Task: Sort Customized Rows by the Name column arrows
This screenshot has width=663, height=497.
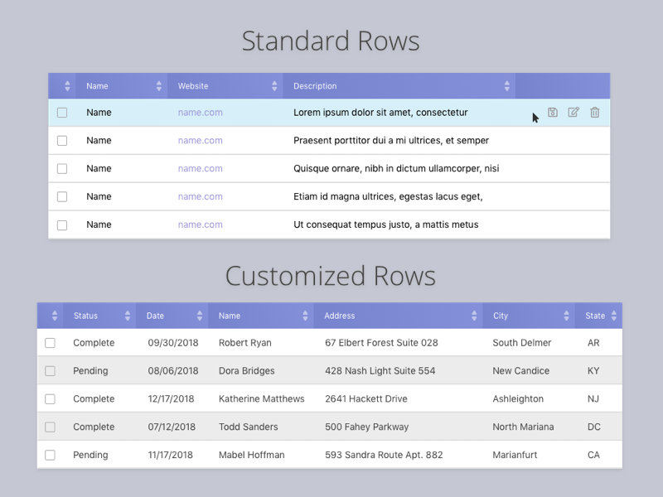Action: click(305, 316)
